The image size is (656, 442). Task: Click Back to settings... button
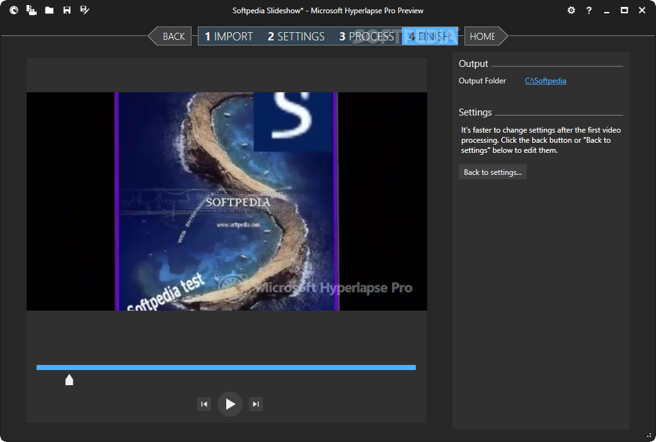point(492,172)
